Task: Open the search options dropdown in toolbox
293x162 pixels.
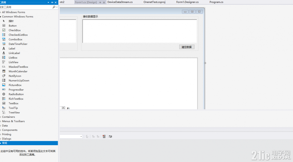Action: 57,7
